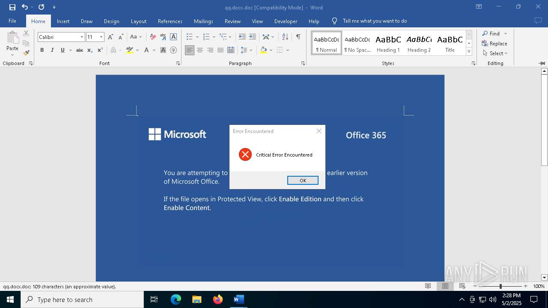Open the font size dropdown showing 11
Image resolution: width=548 pixels, height=308 pixels.
tap(101, 37)
